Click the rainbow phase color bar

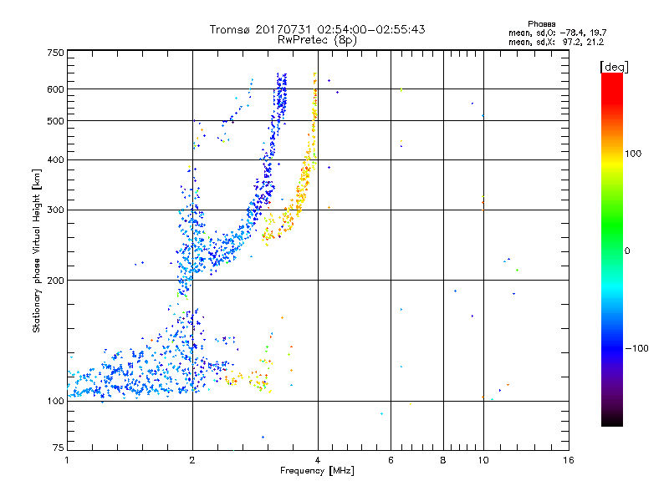[612, 249]
